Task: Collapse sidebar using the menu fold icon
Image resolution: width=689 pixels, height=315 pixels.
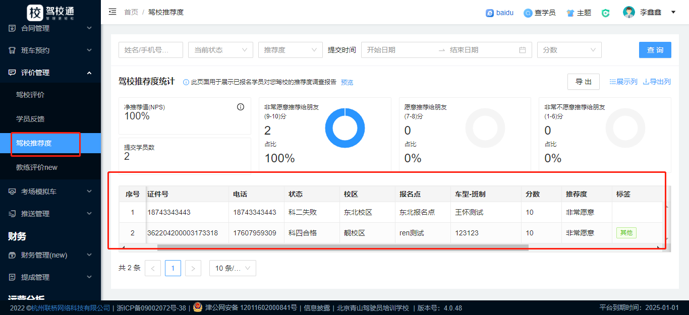Action: coord(112,12)
